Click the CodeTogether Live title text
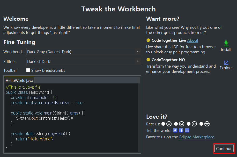This screenshot has width=237, height=157. point(169,40)
